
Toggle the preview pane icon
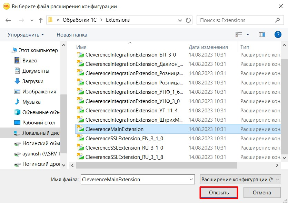point(262,34)
